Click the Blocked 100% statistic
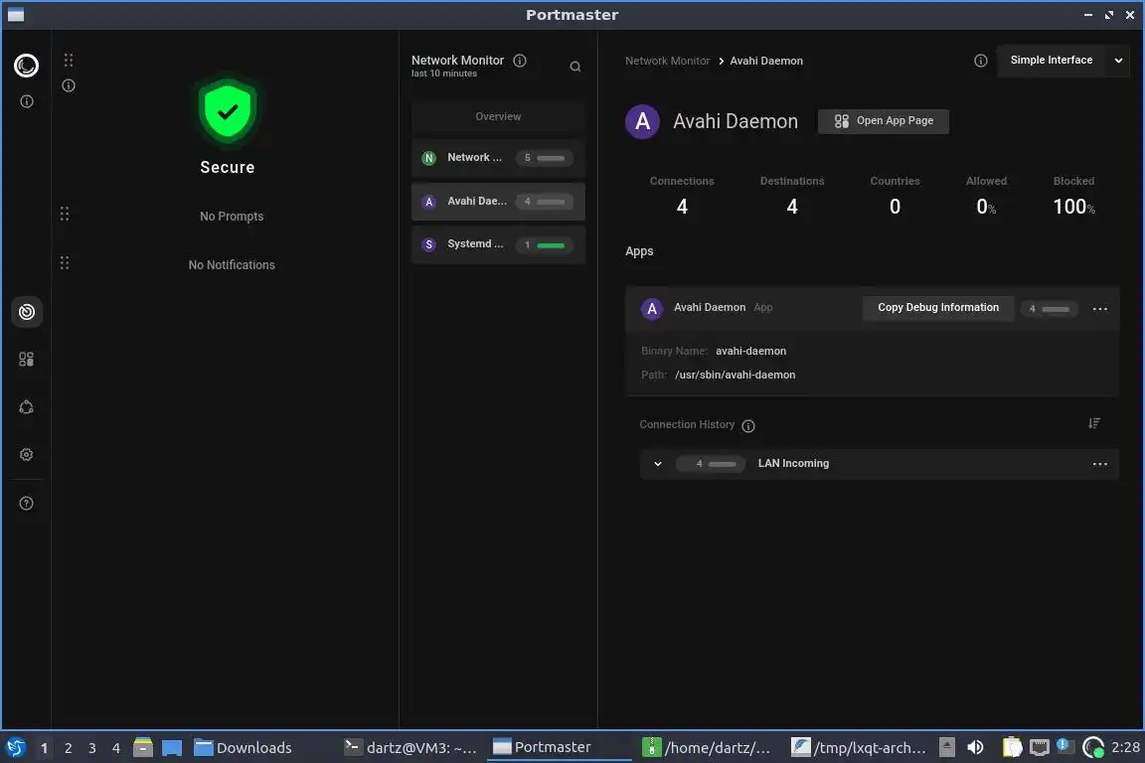This screenshot has width=1145, height=763. pyautogui.click(x=1073, y=197)
